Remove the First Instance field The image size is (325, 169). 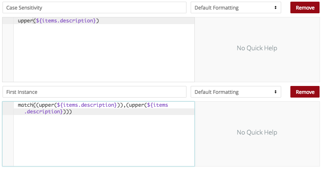pyautogui.click(x=305, y=92)
